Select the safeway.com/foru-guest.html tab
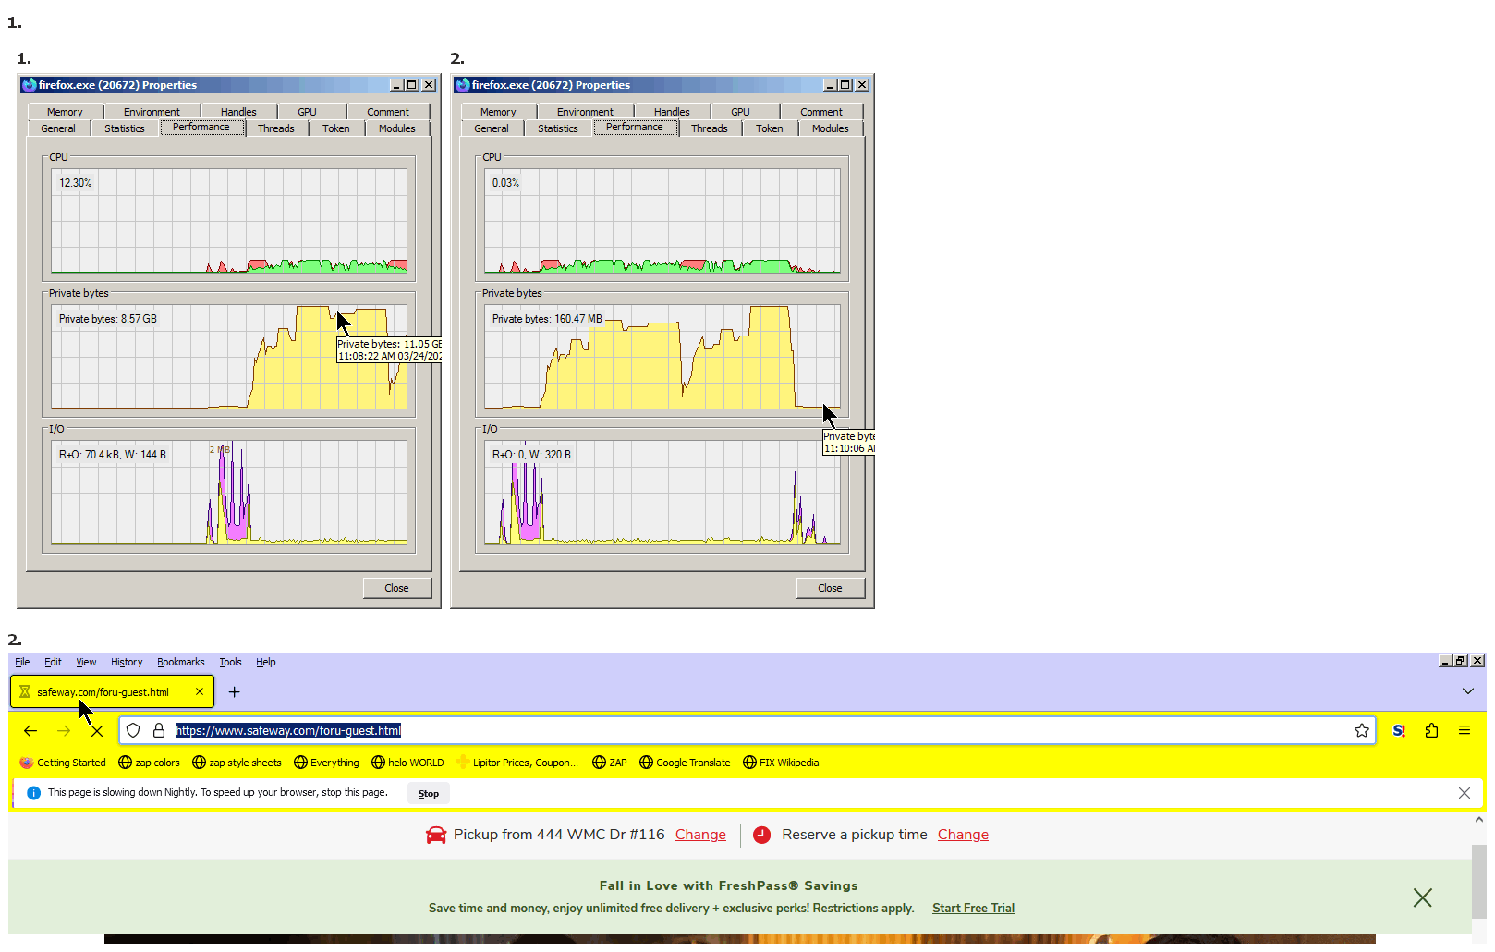This screenshot has width=1495, height=952. point(112,692)
